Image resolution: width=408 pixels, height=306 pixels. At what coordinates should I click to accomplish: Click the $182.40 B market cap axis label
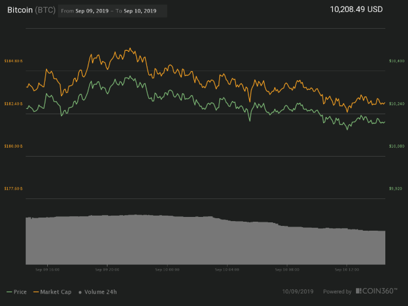(13, 104)
